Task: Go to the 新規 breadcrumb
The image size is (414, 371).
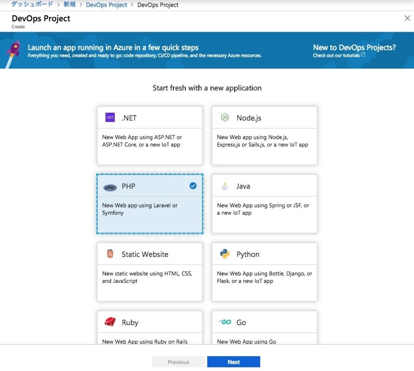Action: click(x=70, y=4)
